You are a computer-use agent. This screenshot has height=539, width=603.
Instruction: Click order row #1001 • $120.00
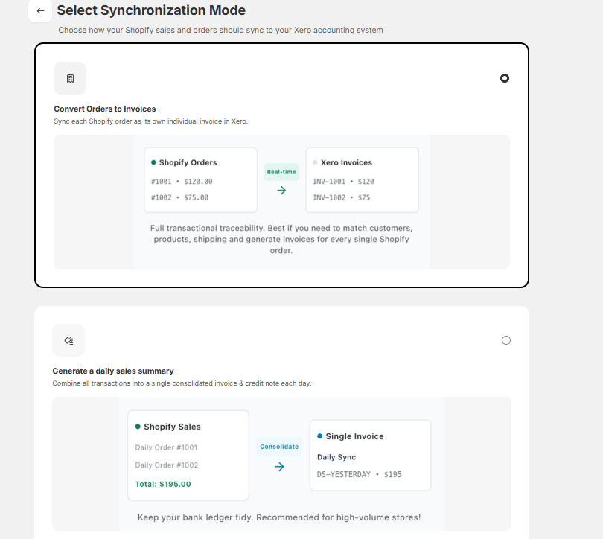(x=182, y=182)
